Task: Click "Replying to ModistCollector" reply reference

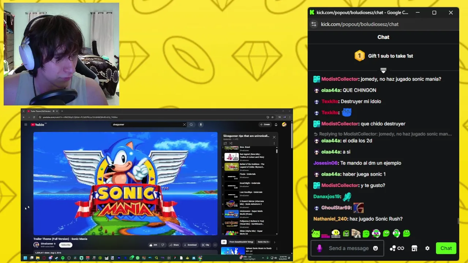Action: 383,134
